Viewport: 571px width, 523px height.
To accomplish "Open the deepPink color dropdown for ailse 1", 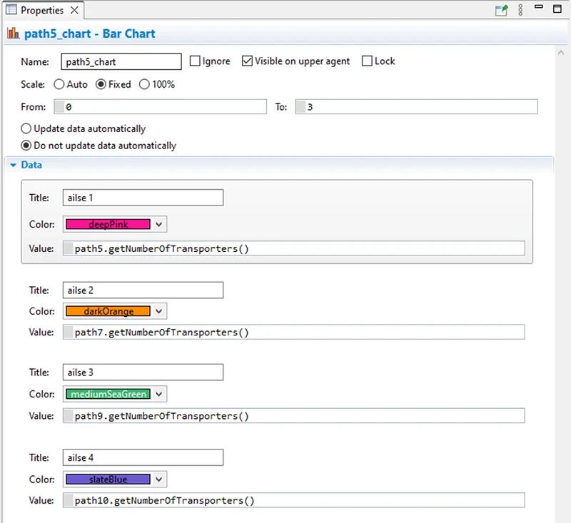I will tap(158, 224).
